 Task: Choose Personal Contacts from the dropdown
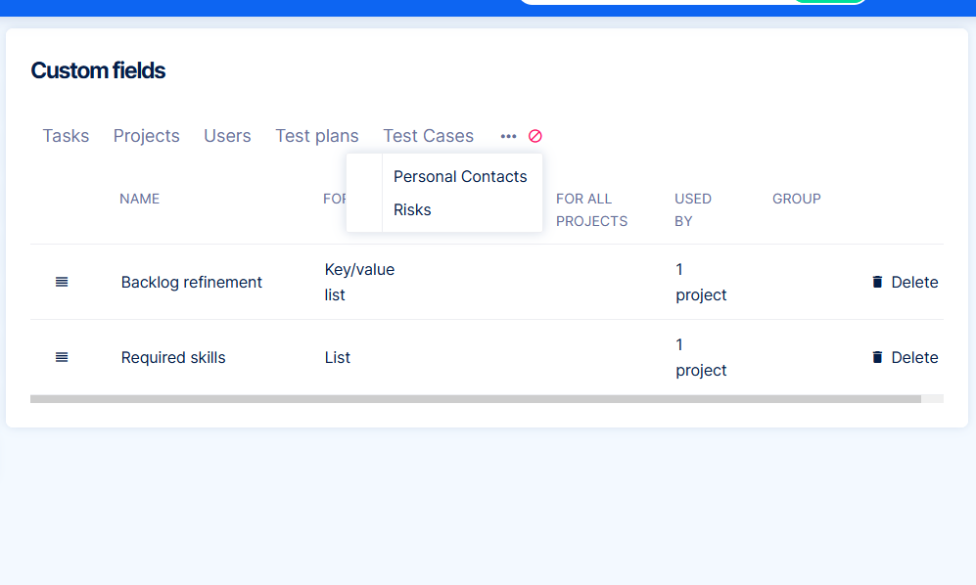[x=460, y=176]
